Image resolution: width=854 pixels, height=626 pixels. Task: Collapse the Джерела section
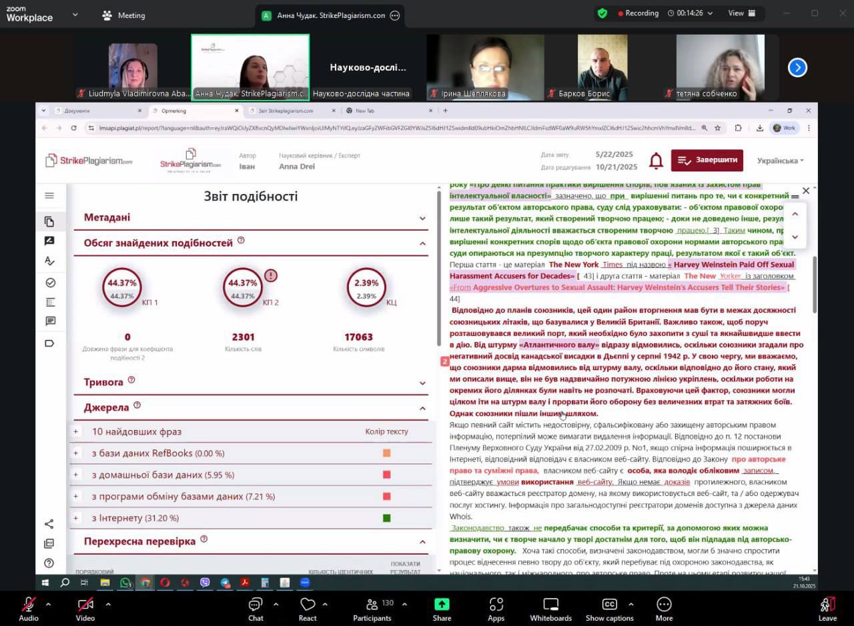click(422, 408)
